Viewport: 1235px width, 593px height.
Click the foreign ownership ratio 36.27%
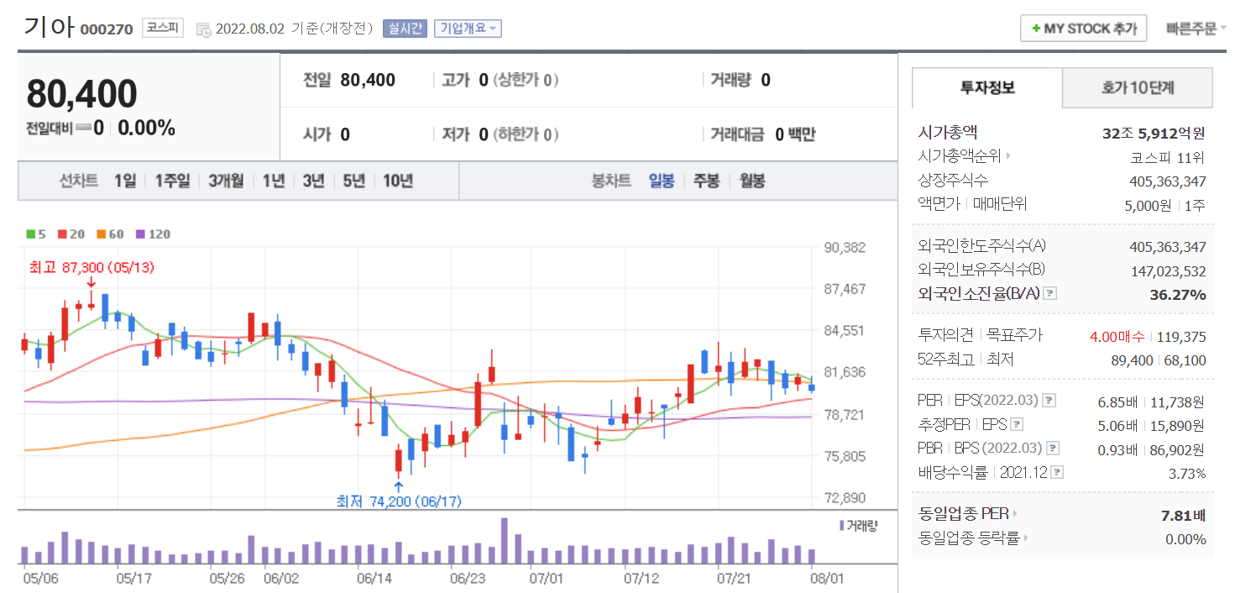(x=1177, y=295)
